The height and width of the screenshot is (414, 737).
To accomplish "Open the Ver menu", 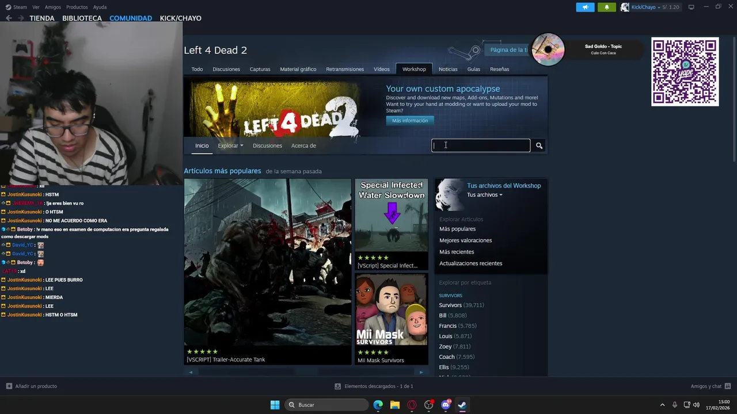I will (36, 7).
